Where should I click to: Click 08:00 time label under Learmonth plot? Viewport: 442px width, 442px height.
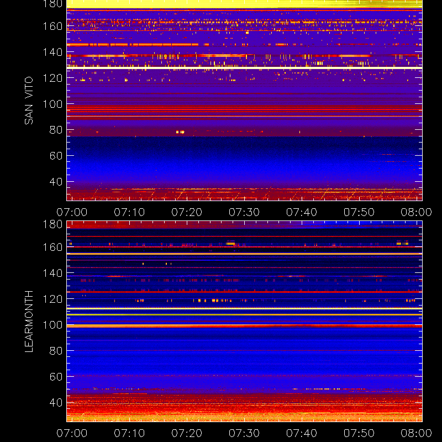417,433
